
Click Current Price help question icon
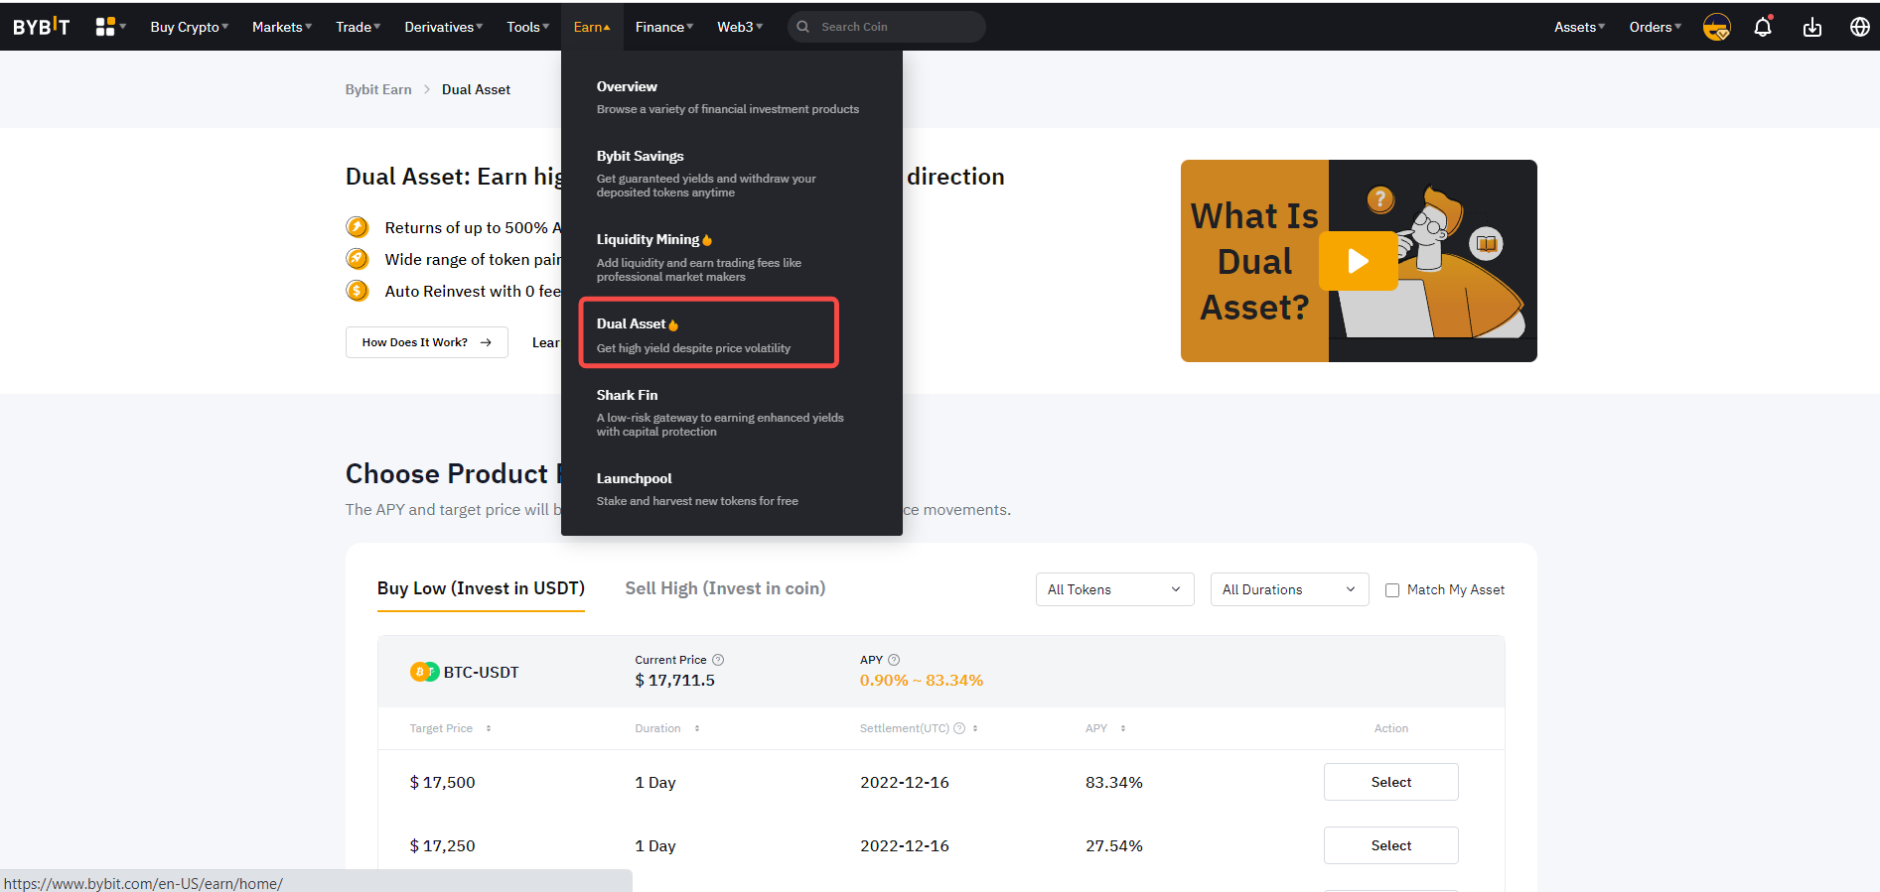pyautogui.click(x=718, y=660)
